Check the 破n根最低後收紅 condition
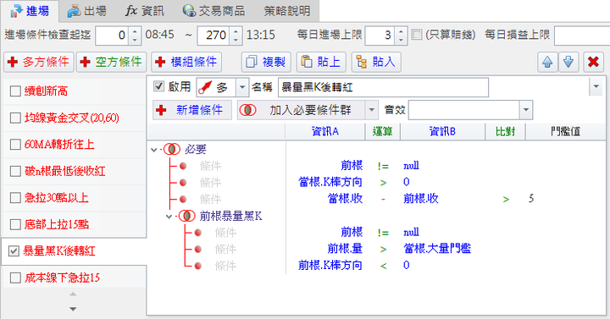This screenshot has width=610, height=319. click(x=15, y=171)
